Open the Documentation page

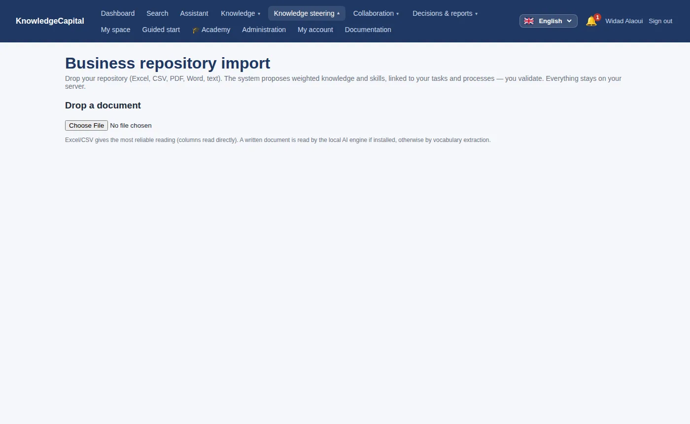pos(368,30)
